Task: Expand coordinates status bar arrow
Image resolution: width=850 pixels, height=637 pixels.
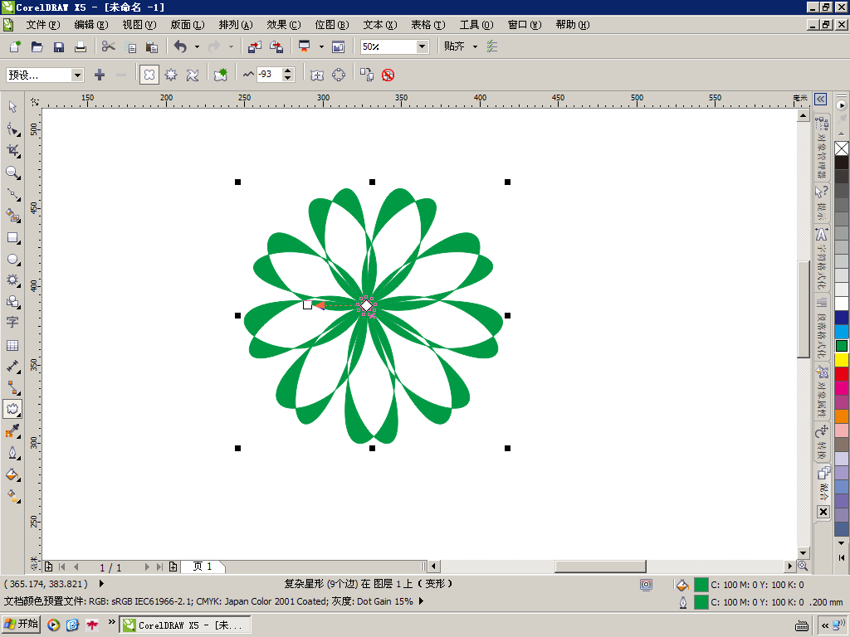Action: [101, 584]
